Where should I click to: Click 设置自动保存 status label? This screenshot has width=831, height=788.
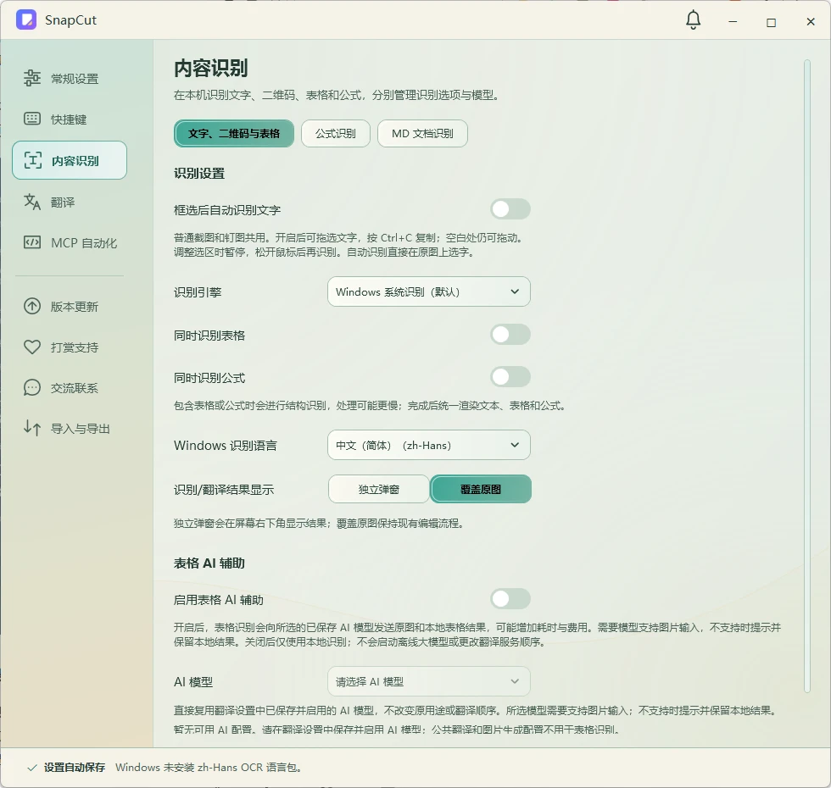tap(75, 768)
